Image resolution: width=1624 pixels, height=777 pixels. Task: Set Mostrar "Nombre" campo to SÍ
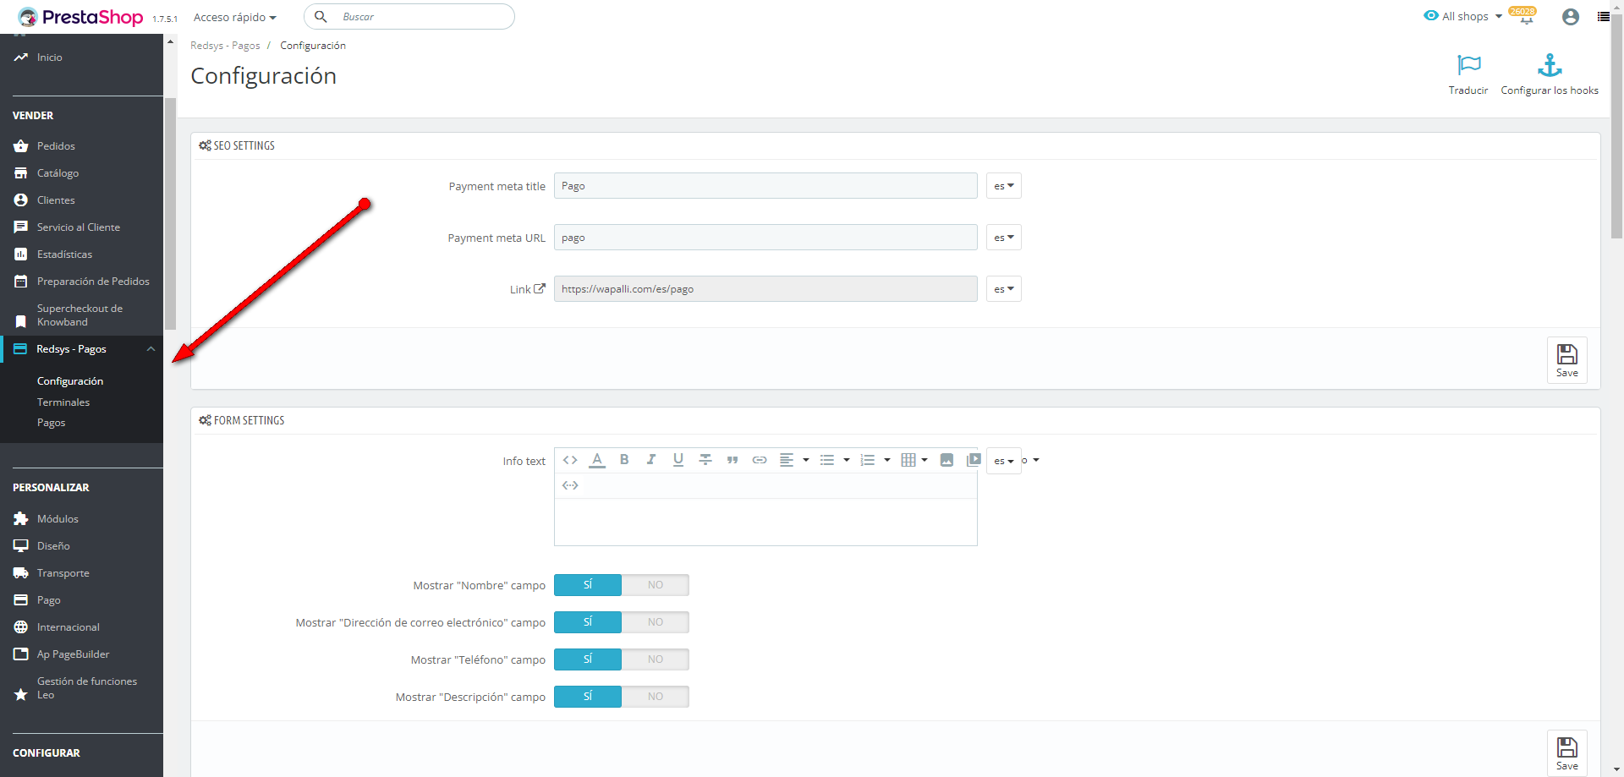click(588, 585)
